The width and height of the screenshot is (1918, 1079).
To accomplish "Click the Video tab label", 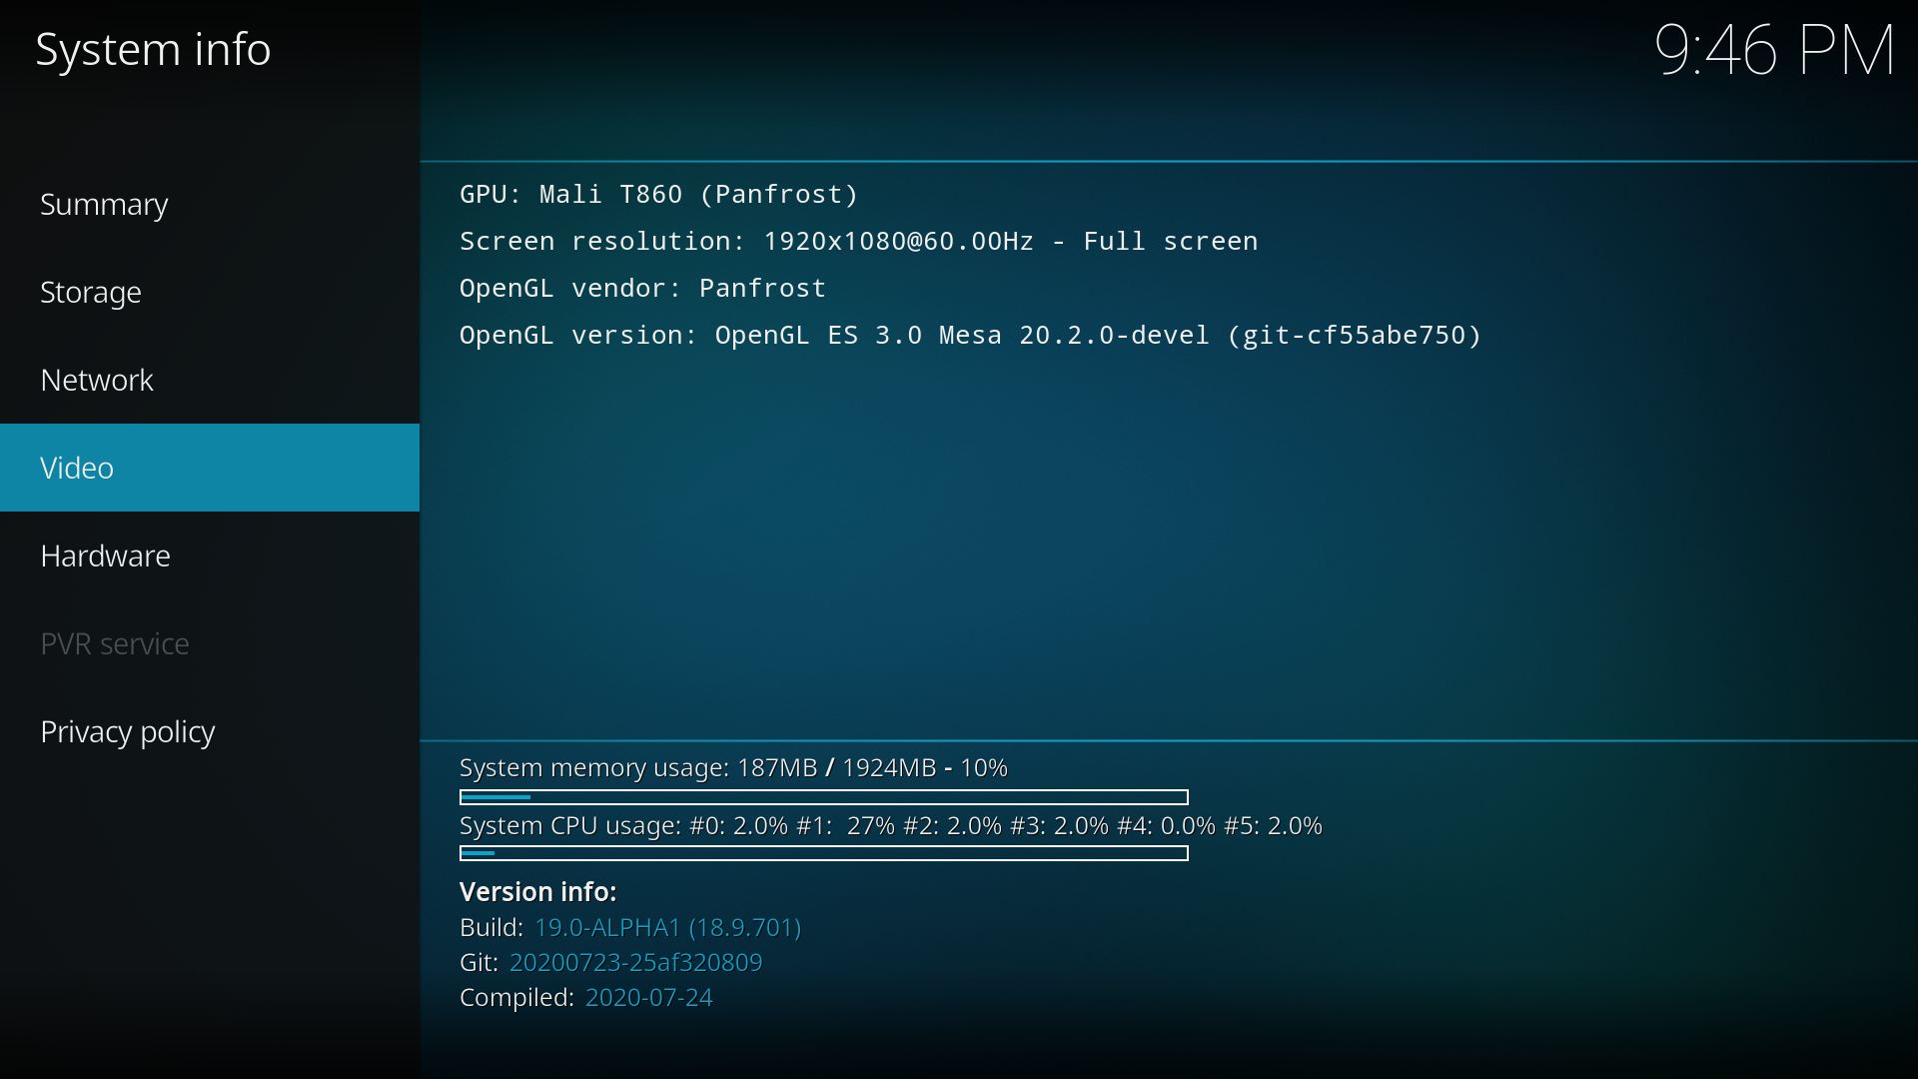I will point(76,467).
